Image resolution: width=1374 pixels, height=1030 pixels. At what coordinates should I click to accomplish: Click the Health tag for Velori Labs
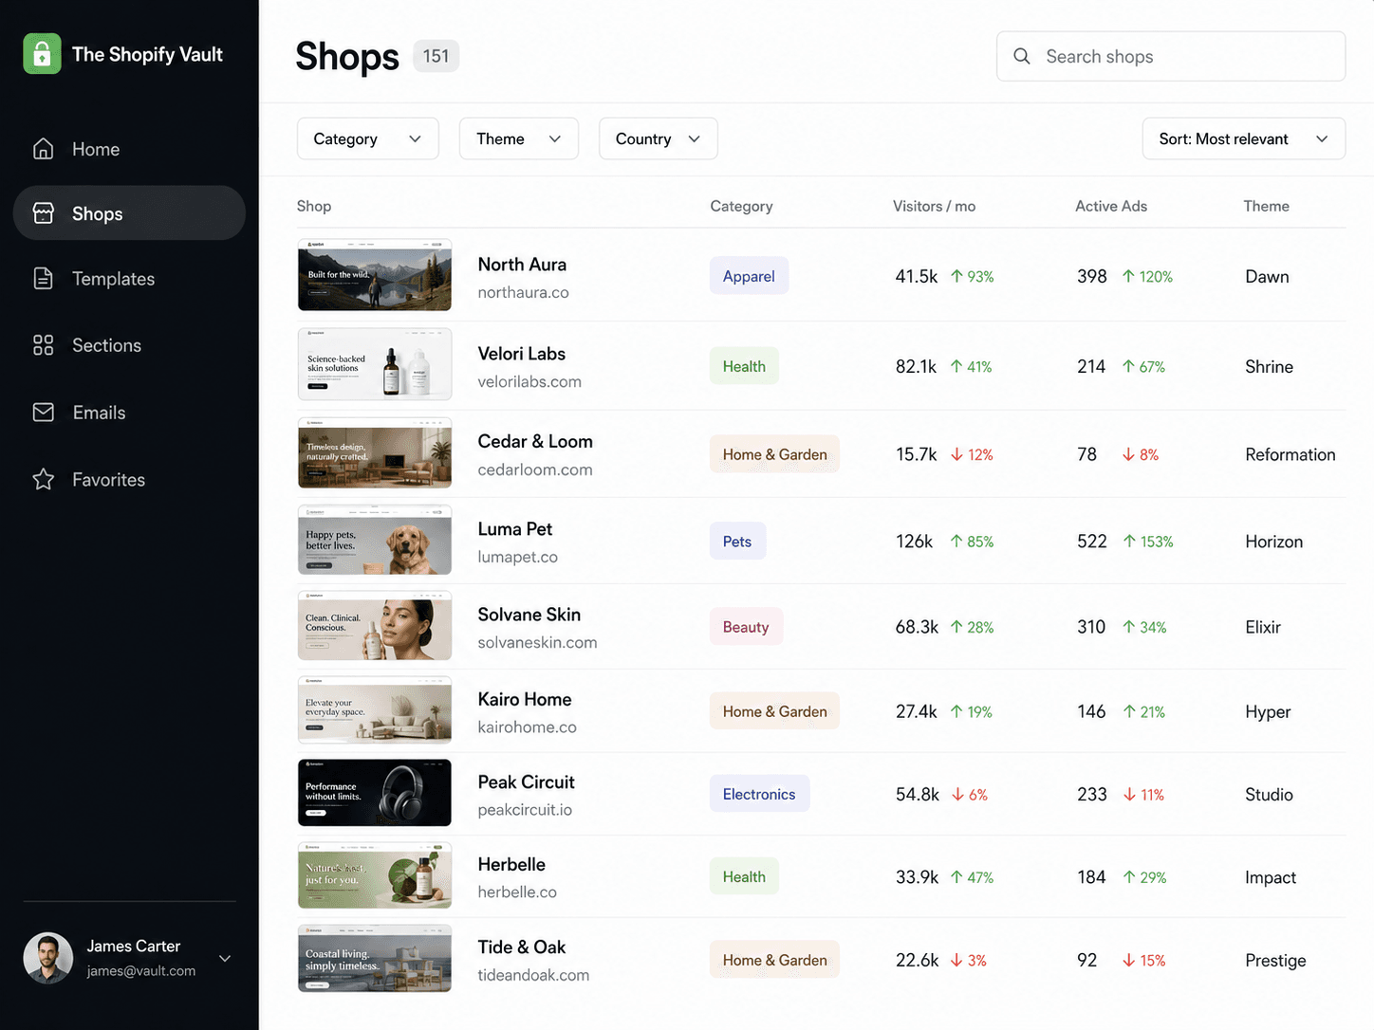point(744,366)
